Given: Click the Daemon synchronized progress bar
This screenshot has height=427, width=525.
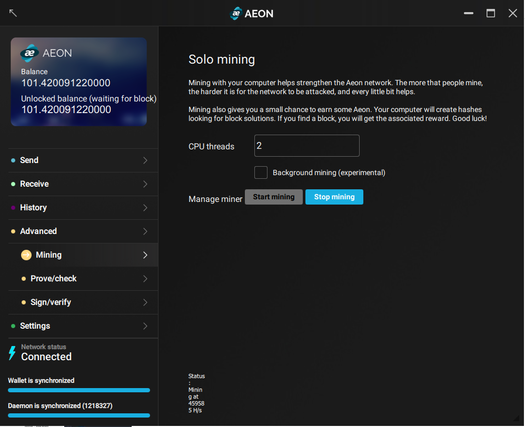Looking at the screenshot, I should coord(79,415).
